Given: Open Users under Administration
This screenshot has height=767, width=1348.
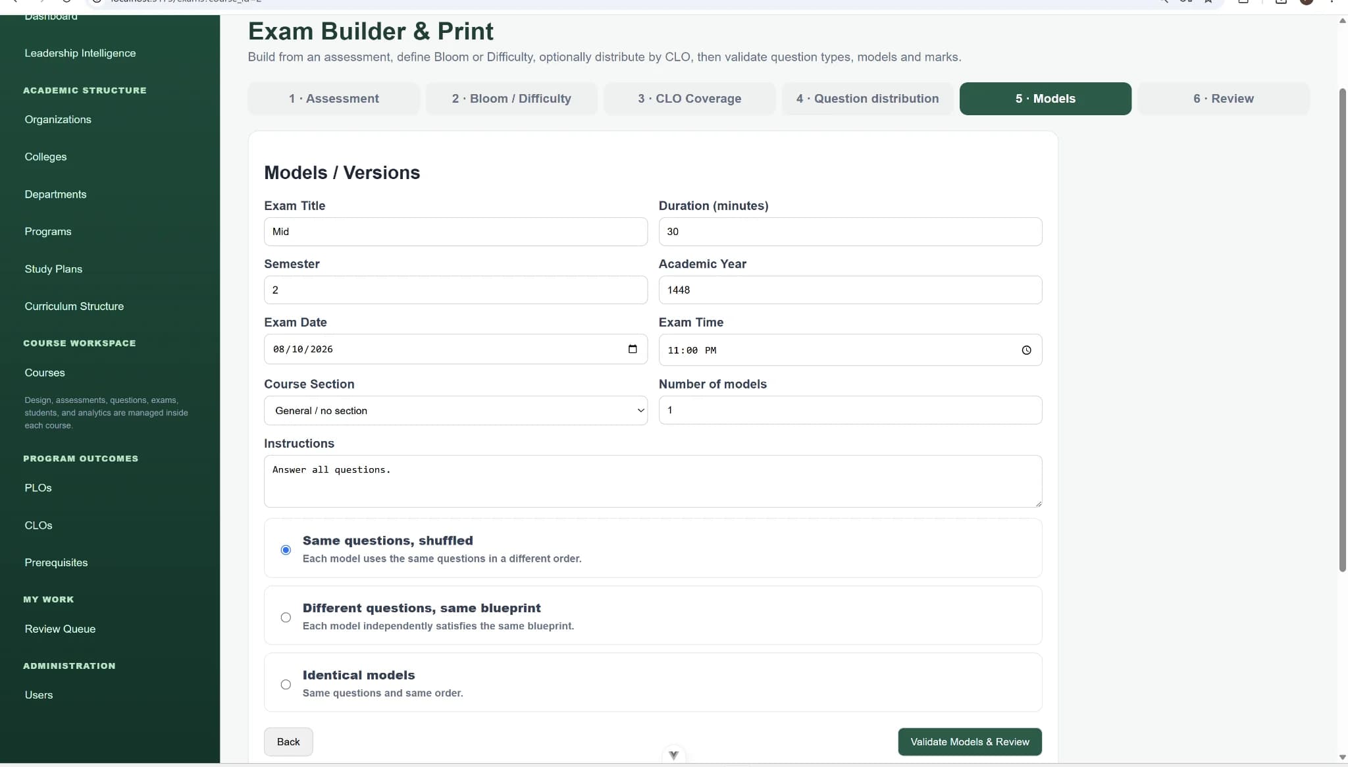Looking at the screenshot, I should (39, 695).
